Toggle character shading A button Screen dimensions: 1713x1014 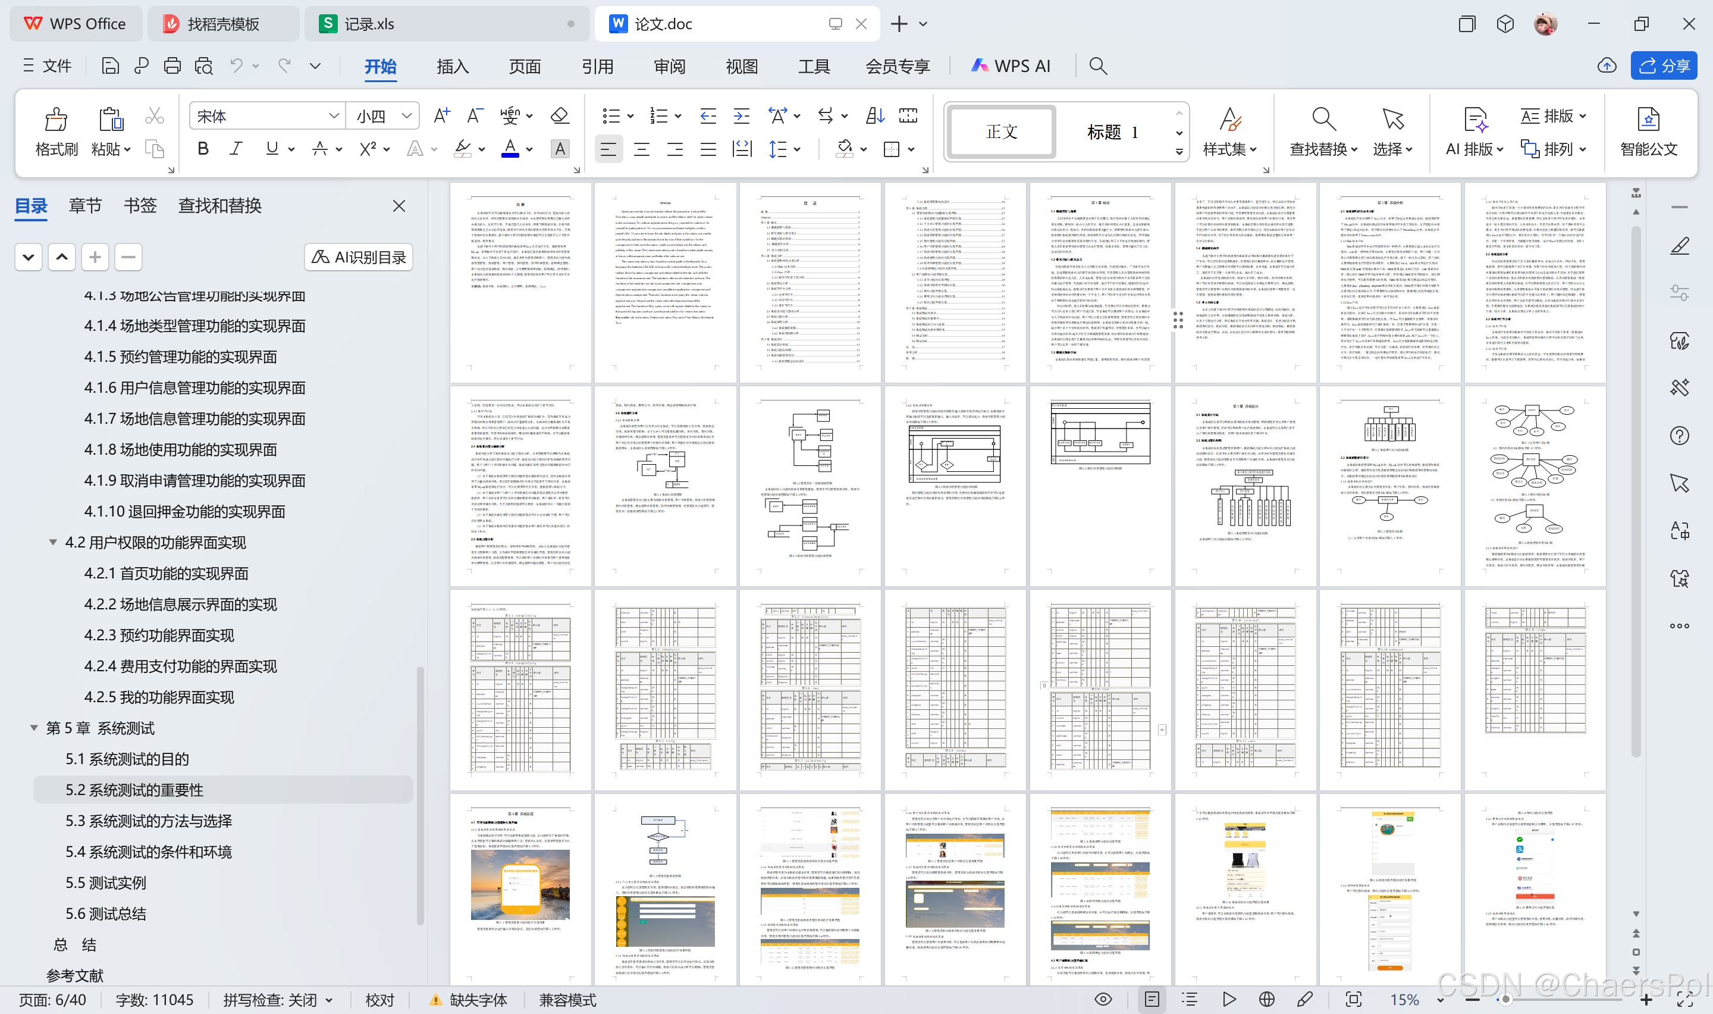tap(560, 148)
